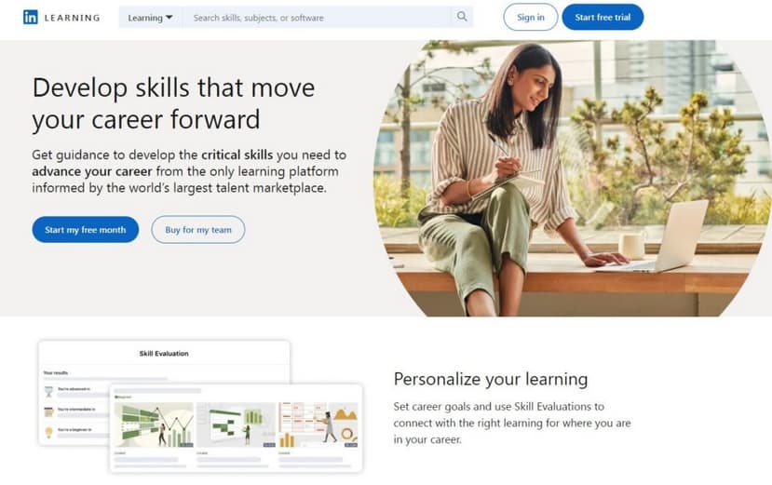
Task: Open the first course thumbnail with line chart
Action: tap(154, 424)
